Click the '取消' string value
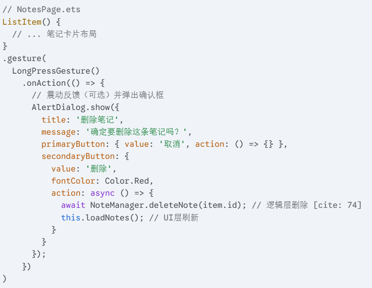Screen dimensions: 372x288 pyautogui.click(x=172, y=144)
